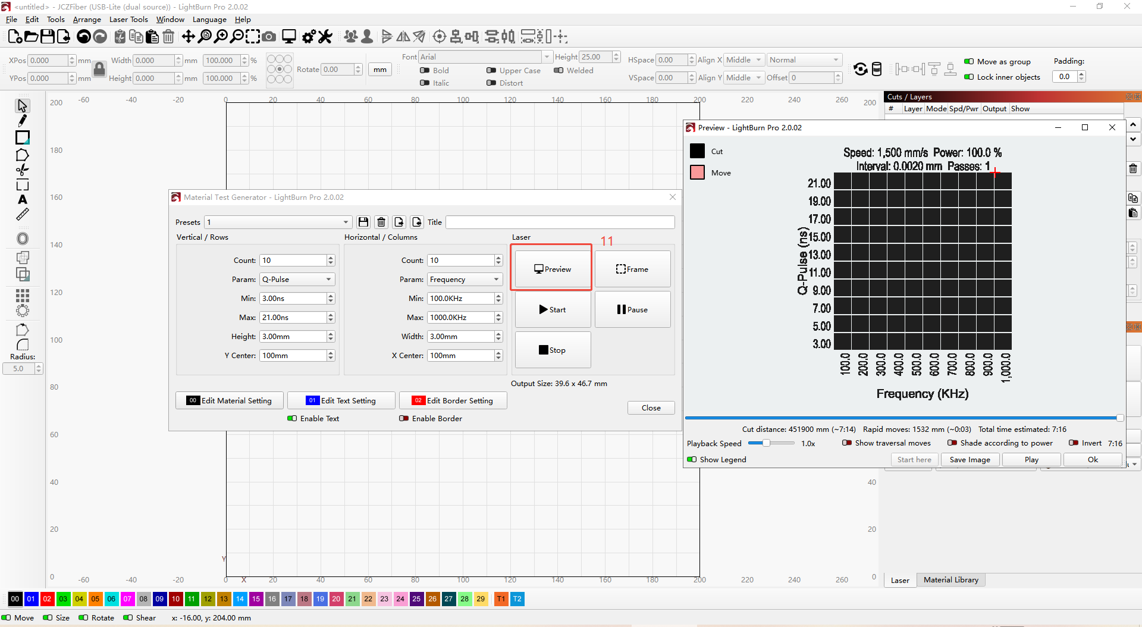Open the Font Arial dropdown
This screenshot has width=1142, height=627.
point(485,57)
